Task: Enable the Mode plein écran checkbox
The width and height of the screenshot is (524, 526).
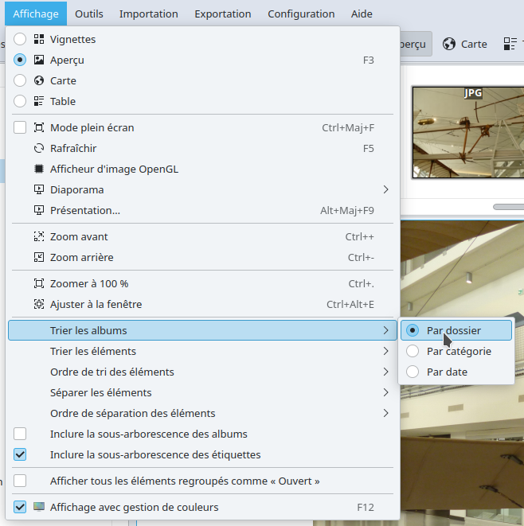Action: pyautogui.click(x=20, y=127)
